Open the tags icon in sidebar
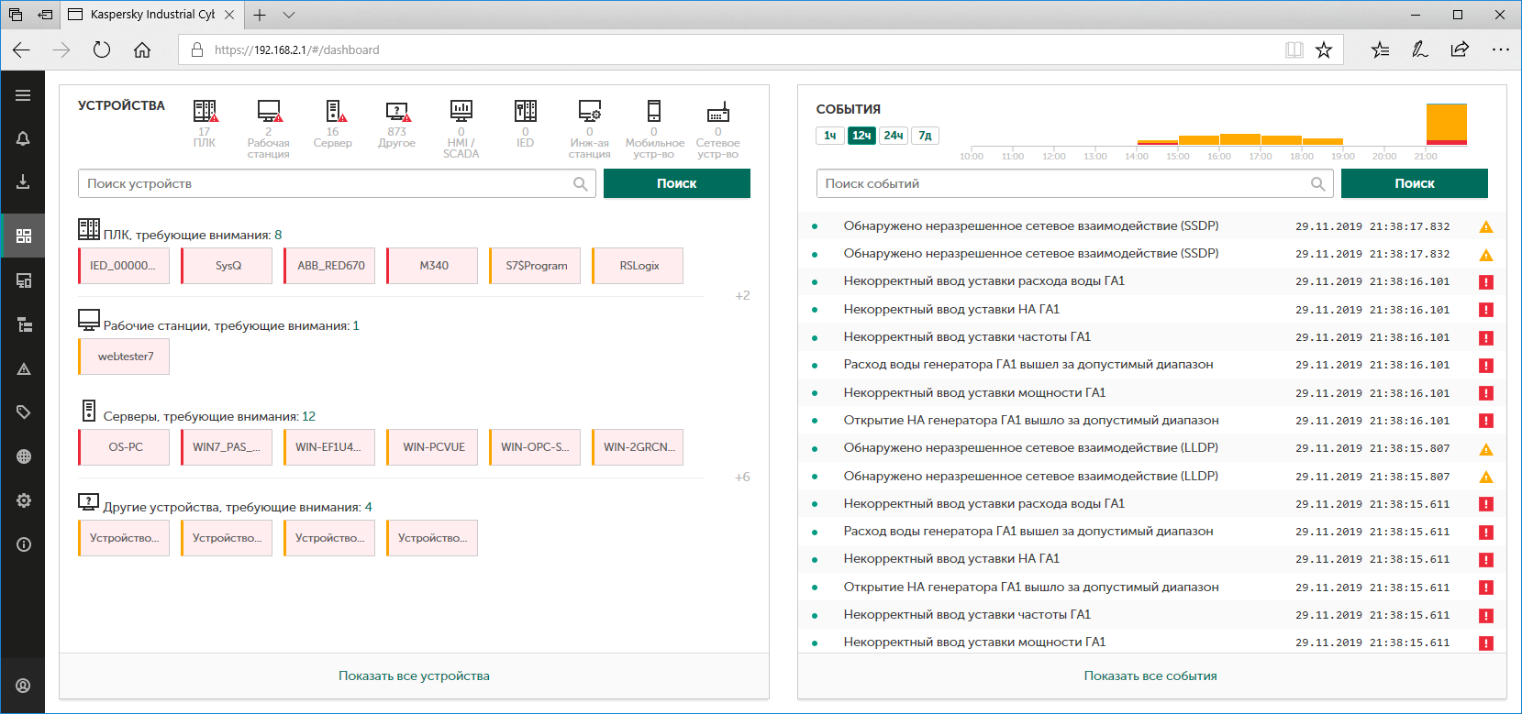The height and width of the screenshot is (714, 1522). pyautogui.click(x=23, y=412)
